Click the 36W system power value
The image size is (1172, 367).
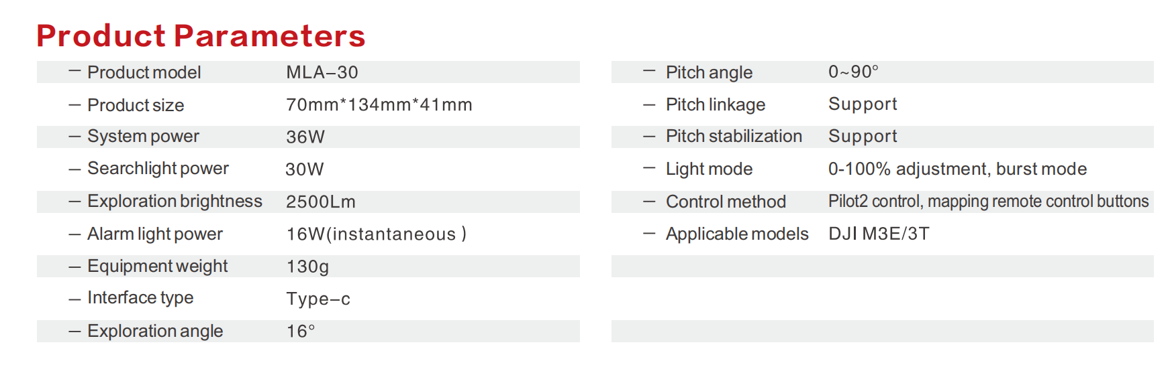[x=305, y=137]
